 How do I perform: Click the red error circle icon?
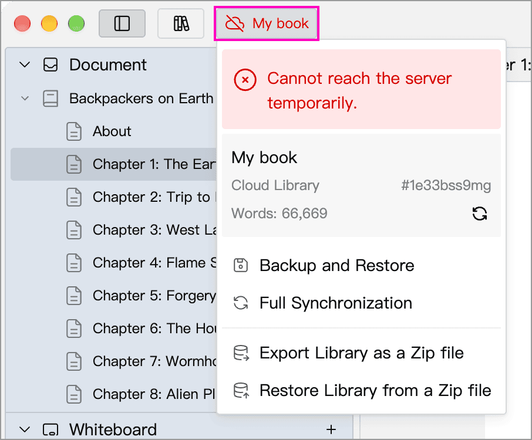[x=245, y=80]
